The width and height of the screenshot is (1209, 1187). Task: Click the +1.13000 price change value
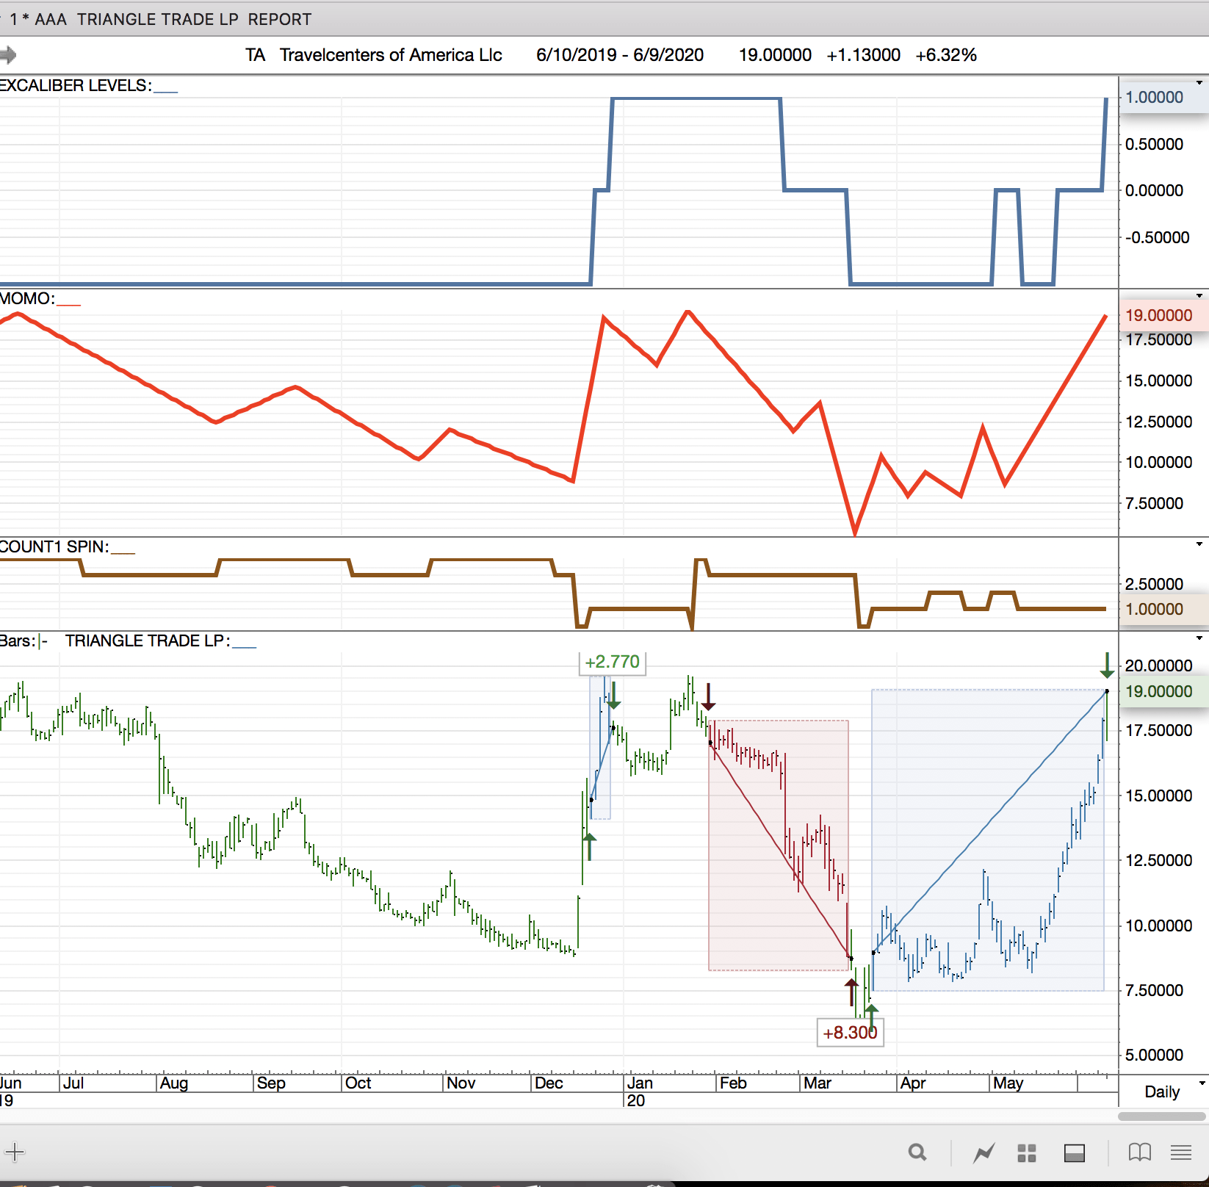[863, 55]
